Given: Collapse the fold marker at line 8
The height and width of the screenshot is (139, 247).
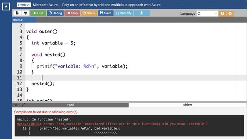Looking at the screenshot, I should pos(24,60).
